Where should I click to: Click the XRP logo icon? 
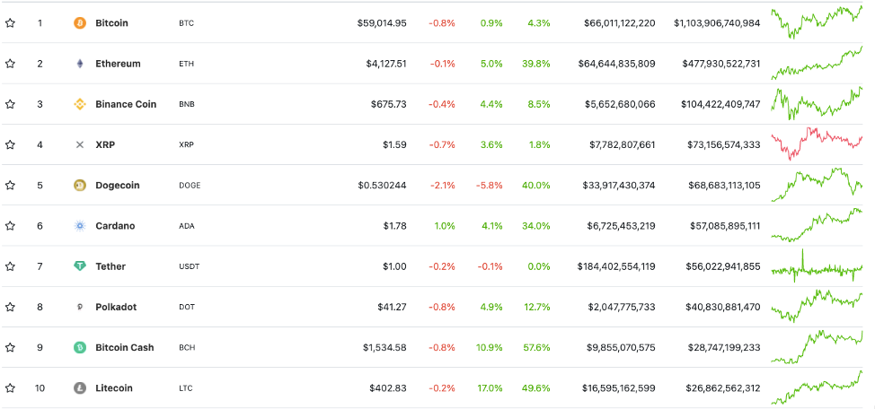pyautogui.click(x=80, y=144)
